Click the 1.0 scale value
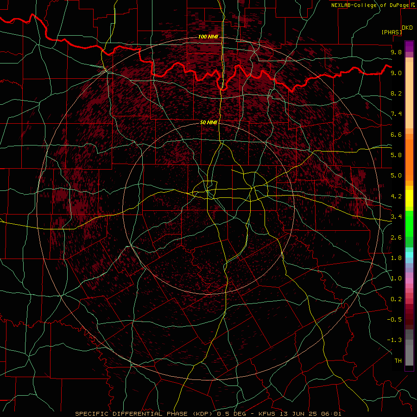 tap(396, 278)
